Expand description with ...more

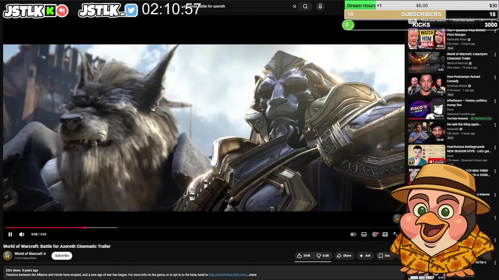click(251, 275)
